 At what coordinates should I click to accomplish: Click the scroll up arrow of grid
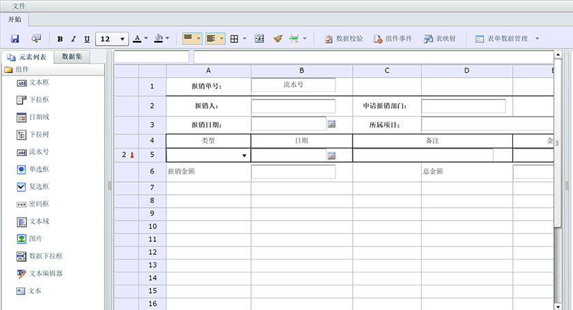[x=558, y=55]
